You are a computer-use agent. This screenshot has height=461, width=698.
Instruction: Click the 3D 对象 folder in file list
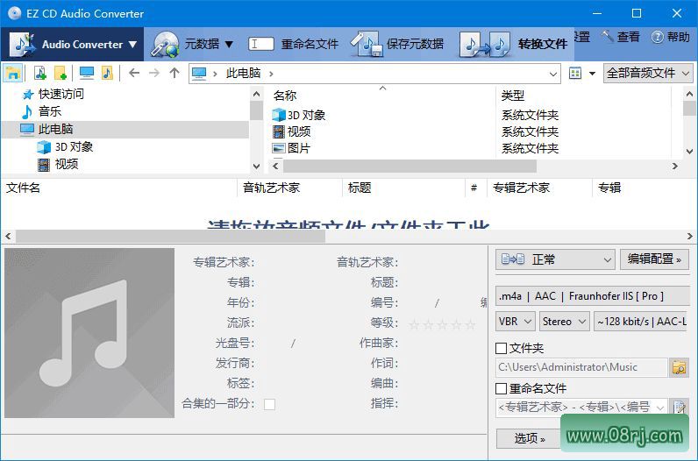(306, 116)
